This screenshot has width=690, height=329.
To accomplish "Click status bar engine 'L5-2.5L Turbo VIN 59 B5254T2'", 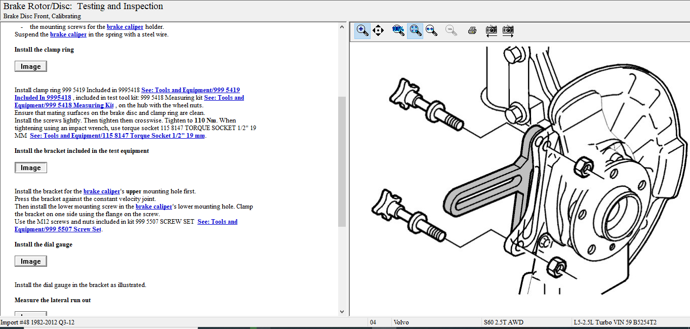I will click(x=615, y=322).
